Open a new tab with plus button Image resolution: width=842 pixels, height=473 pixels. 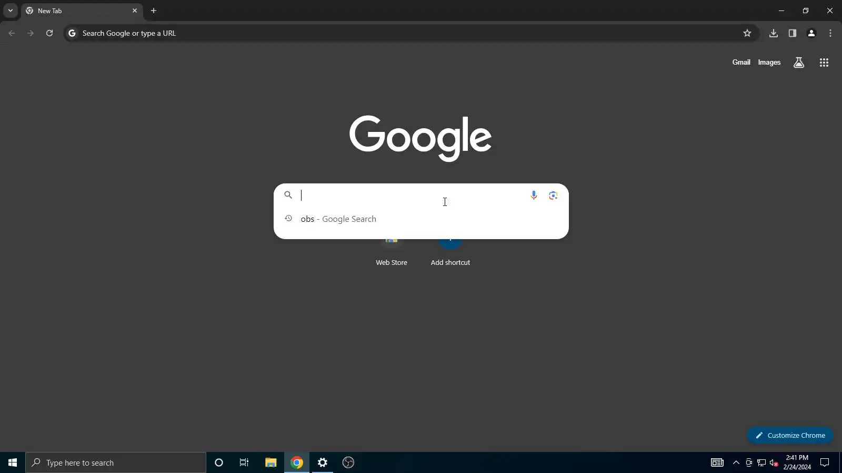[154, 11]
